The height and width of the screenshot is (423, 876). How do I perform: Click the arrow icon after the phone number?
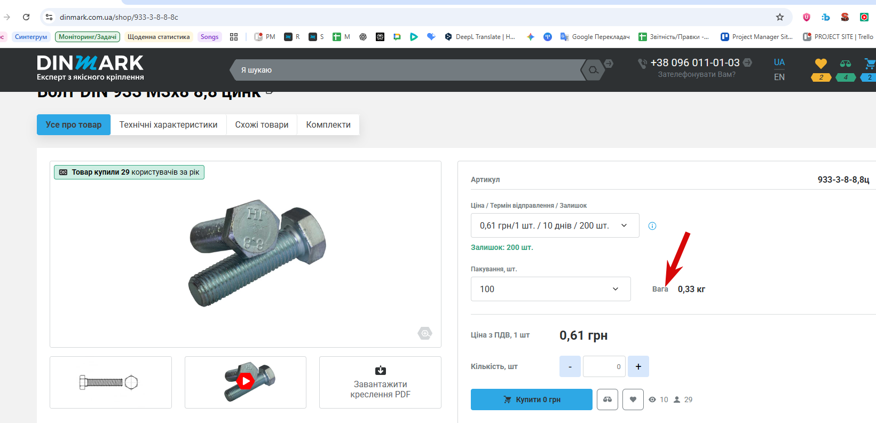(748, 62)
